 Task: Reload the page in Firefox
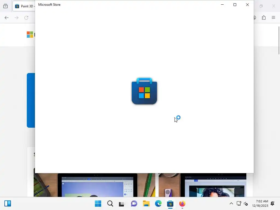[x=26, y=18]
